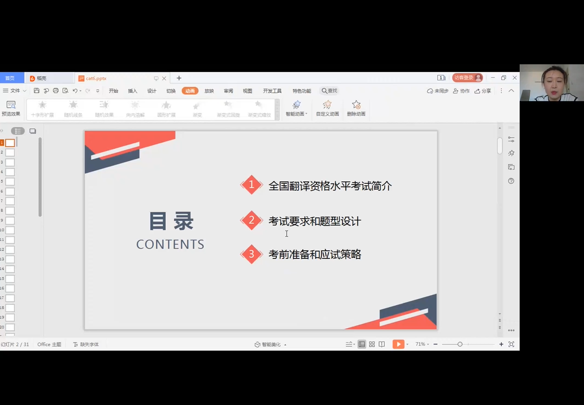Start slideshow with orange play button
The height and width of the screenshot is (405, 584).
click(x=398, y=344)
